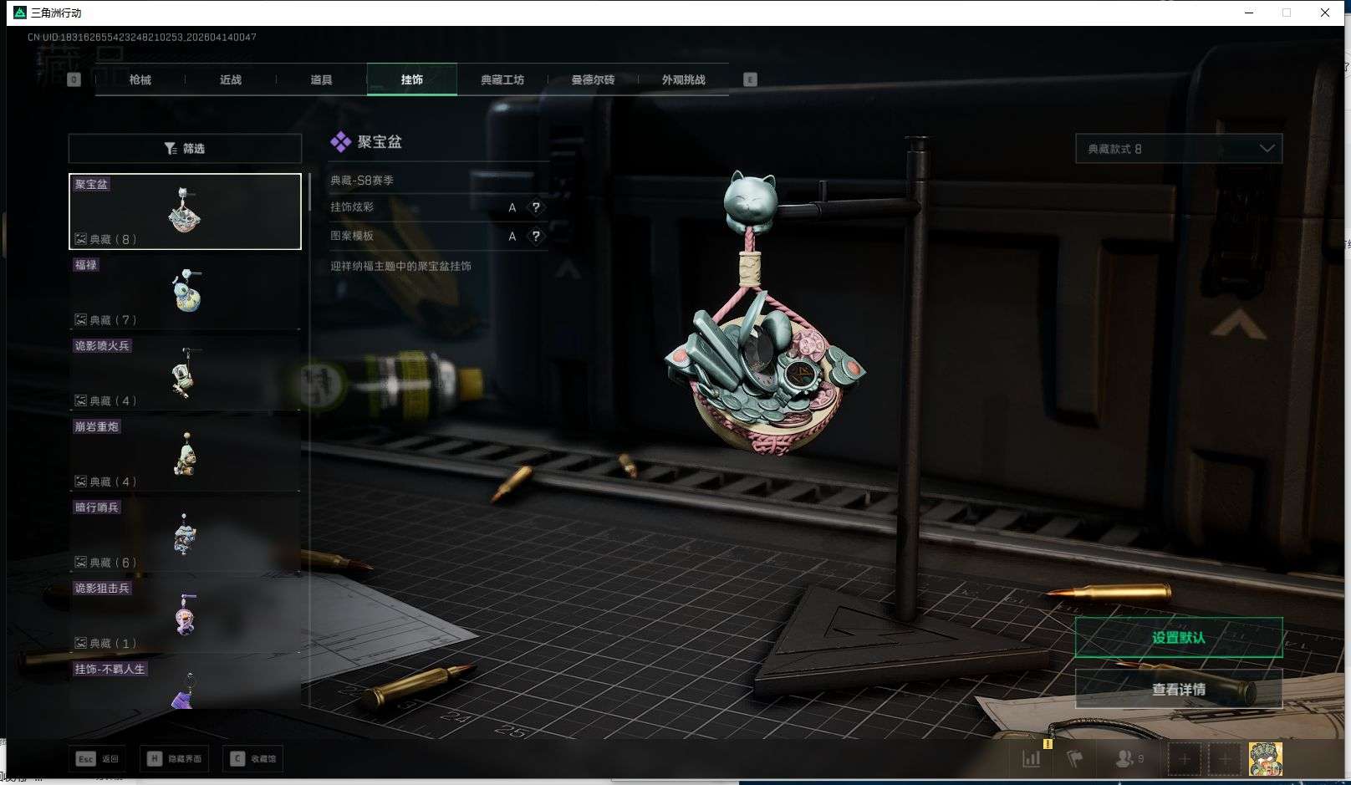Open the 筛选 filter control
Screen dimensions: 1351x785
coord(185,148)
